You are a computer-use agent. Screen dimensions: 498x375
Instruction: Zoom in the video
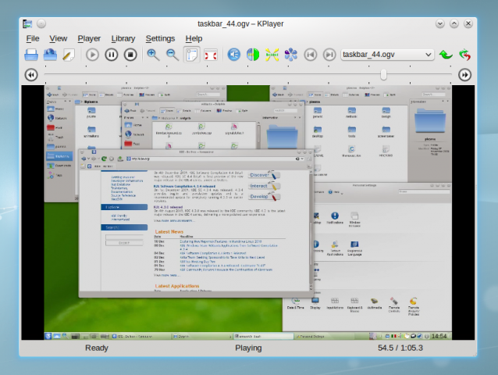153,55
